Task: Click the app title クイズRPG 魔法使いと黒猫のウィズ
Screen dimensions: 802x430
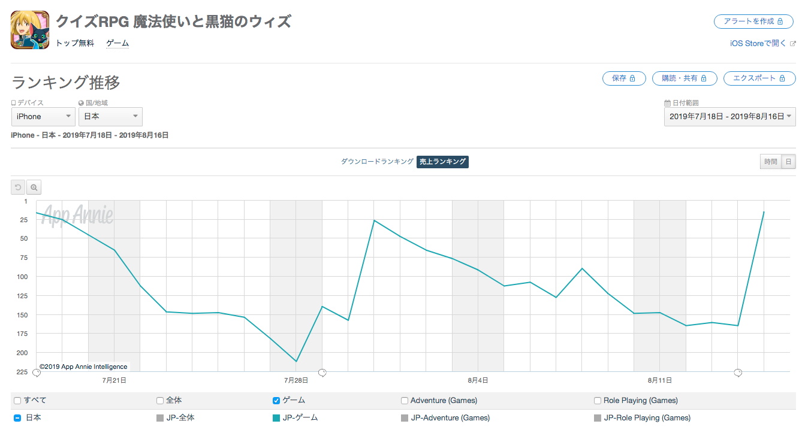Action: coord(173,22)
